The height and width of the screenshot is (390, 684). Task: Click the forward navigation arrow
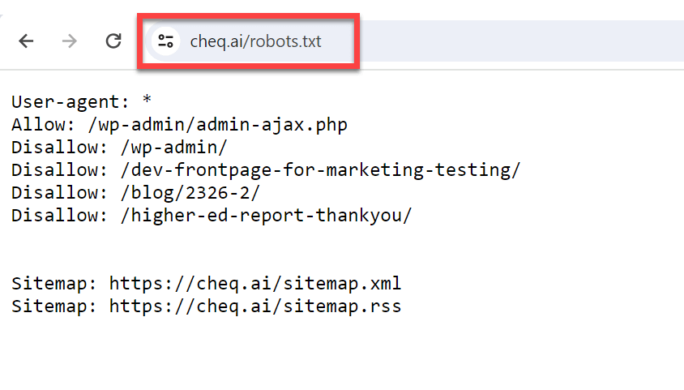tap(70, 41)
